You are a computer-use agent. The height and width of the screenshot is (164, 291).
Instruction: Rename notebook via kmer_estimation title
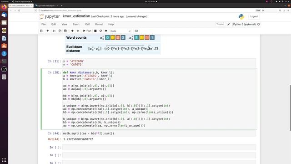pos(76,16)
